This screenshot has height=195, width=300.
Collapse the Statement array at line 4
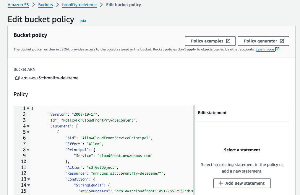tap(28, 126)
